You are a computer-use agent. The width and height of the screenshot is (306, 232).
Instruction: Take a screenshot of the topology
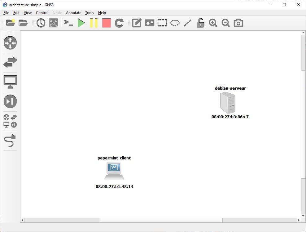(238, 23)
